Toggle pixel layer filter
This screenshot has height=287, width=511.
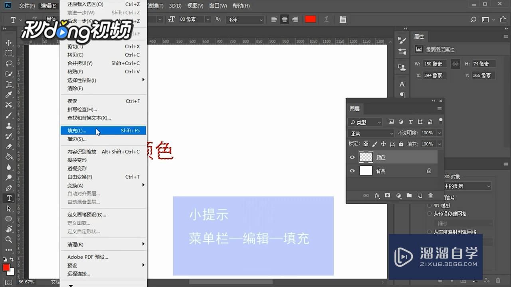pyautogui.click(x=391, y=122)
